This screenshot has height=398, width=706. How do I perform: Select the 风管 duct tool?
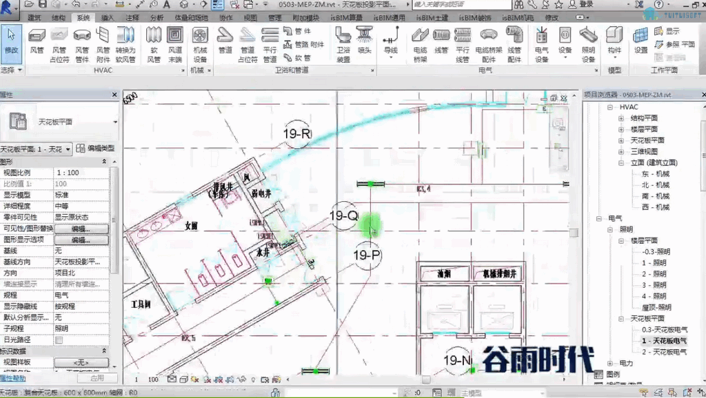(x=37, y=41)
